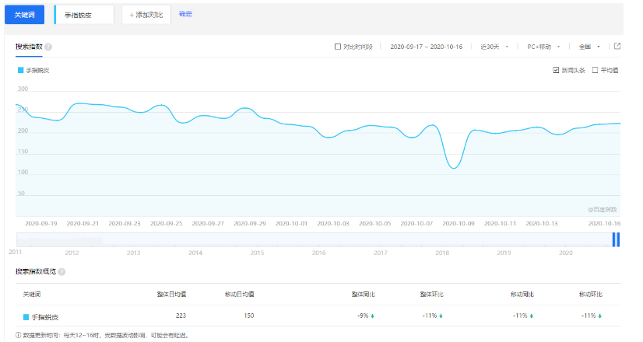Click the 整体日均值 column header
This screenshot has height=342, width=643.
coord(171,294)
